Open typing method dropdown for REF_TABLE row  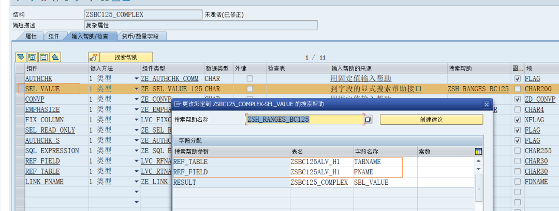coord(136,171)
